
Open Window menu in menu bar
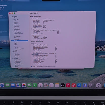8,0
